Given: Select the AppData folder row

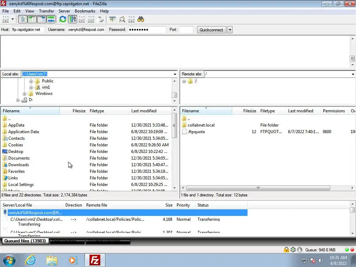Looking at the screenshot, I should coord(86,125).
